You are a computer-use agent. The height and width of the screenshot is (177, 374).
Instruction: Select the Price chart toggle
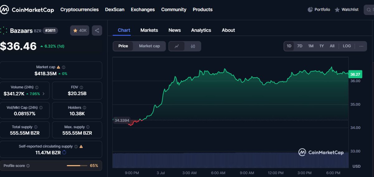[123, 46]
